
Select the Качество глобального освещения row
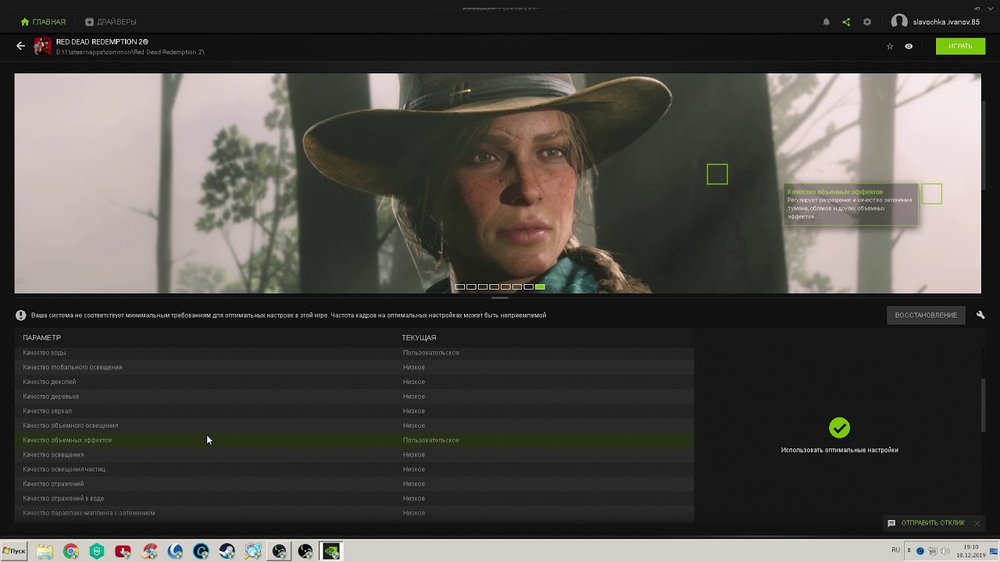pos(354,368)
